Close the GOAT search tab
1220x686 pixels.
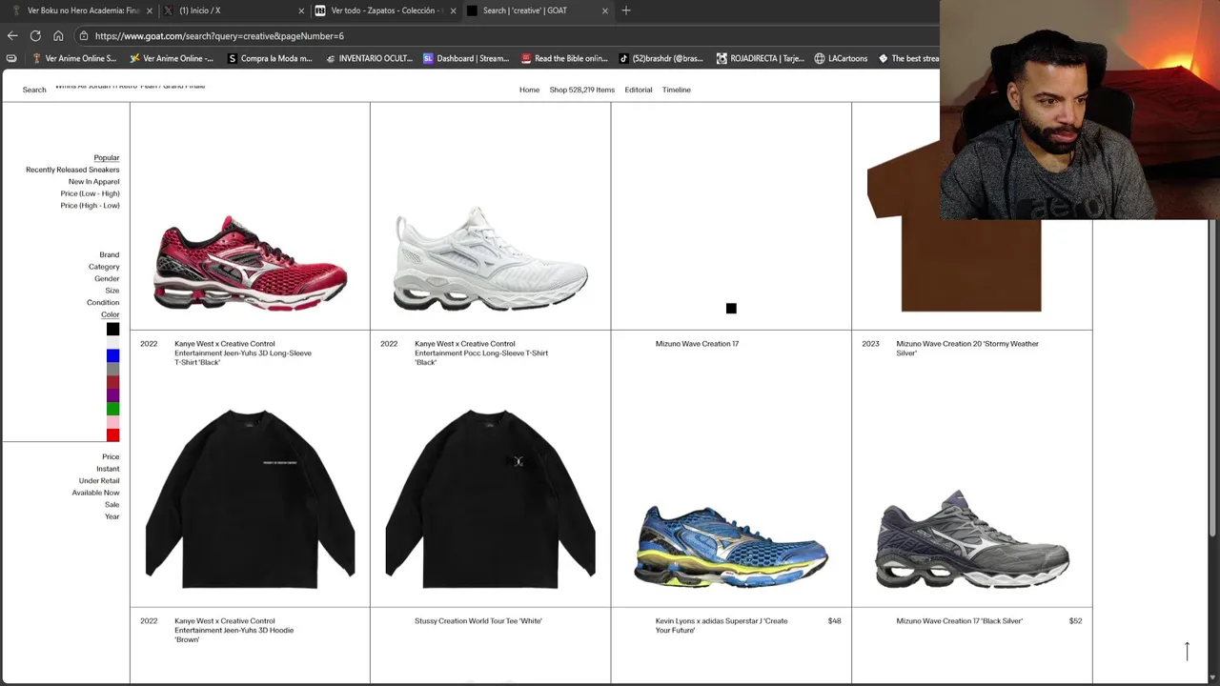pos(604,10)
